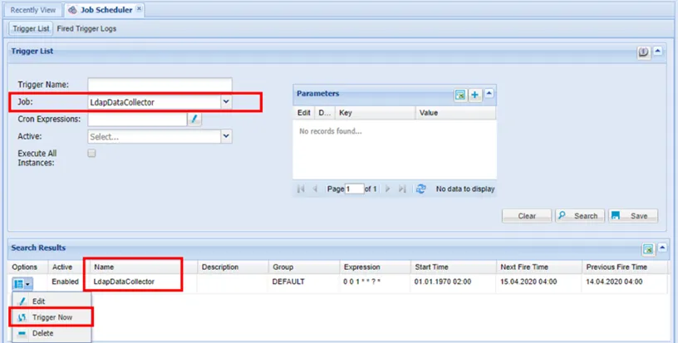Click the Search button
This screenshot has height=343, width=678.
(580, 216)
